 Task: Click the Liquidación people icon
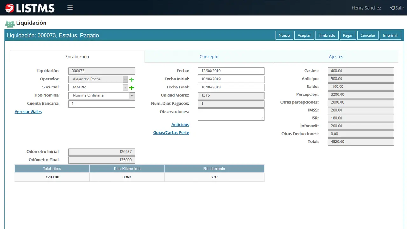click(x=10, y=24)
